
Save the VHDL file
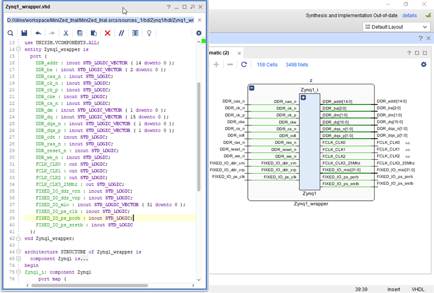(x=24, y=33)
